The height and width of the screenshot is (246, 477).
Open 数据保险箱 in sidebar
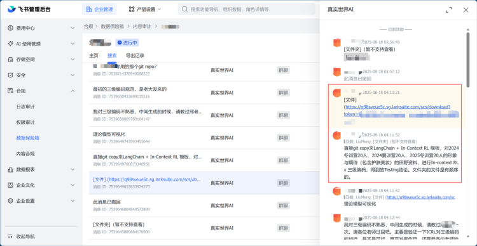point(28,138)
